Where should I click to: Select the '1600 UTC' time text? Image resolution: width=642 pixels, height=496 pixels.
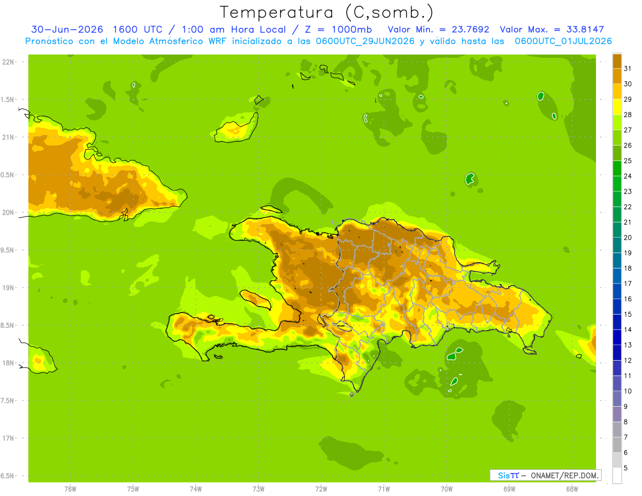pyautogui.click(x=139, y=30)
